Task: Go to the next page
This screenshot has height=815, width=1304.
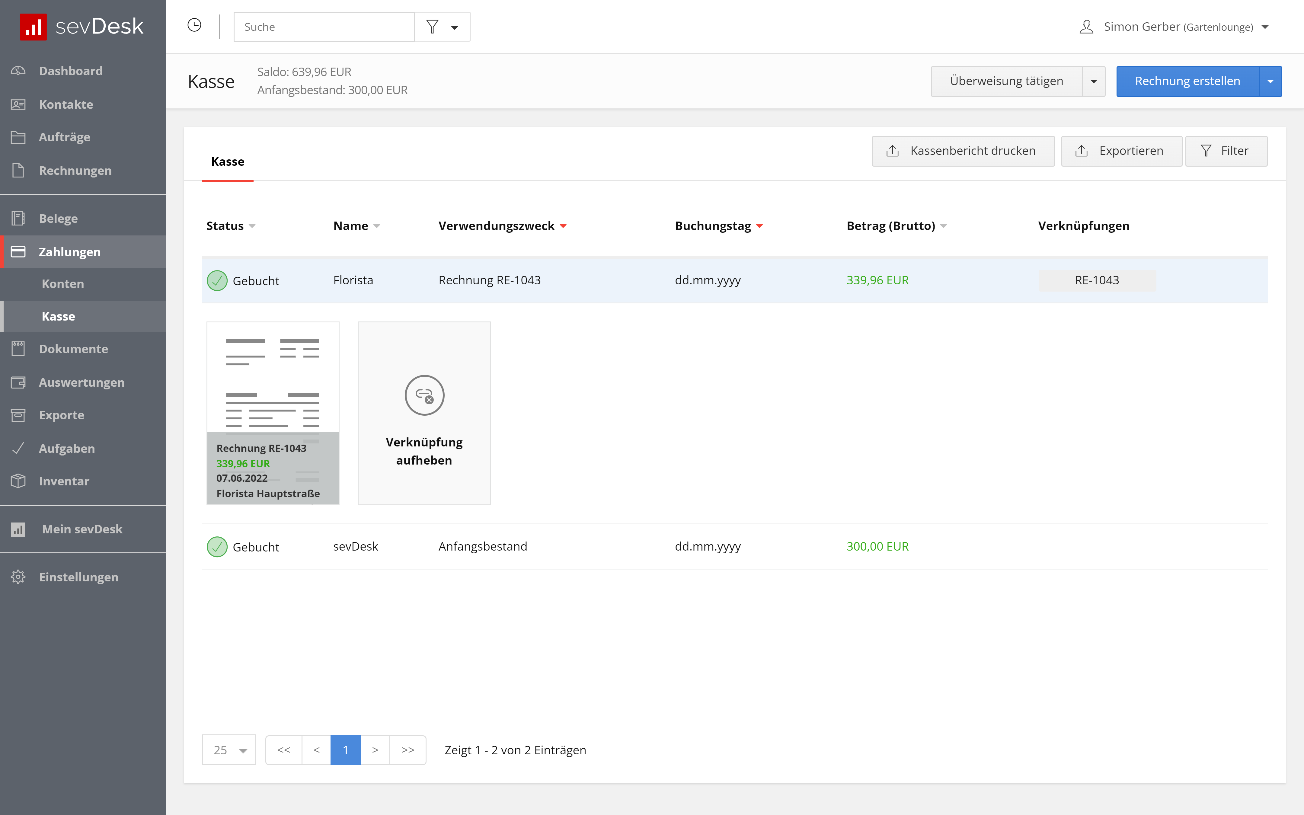Action: point(375,750)
